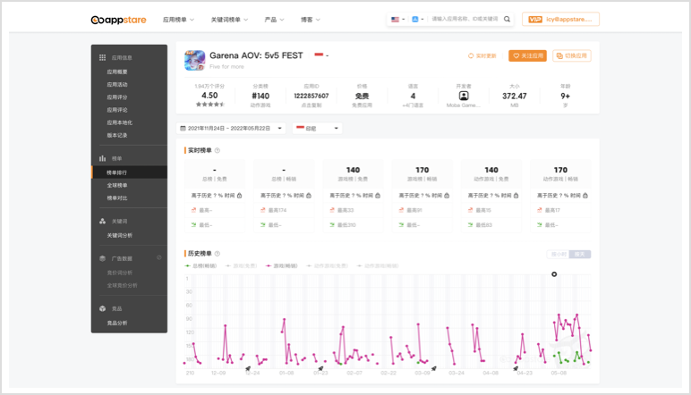
Task: Select 全球榜单 in the sidebar
Action: coord(117,185)
